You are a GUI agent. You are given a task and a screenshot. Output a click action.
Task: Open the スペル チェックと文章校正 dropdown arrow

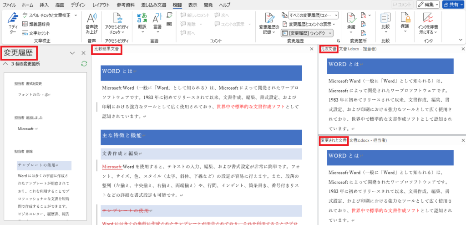pos(76,15)
